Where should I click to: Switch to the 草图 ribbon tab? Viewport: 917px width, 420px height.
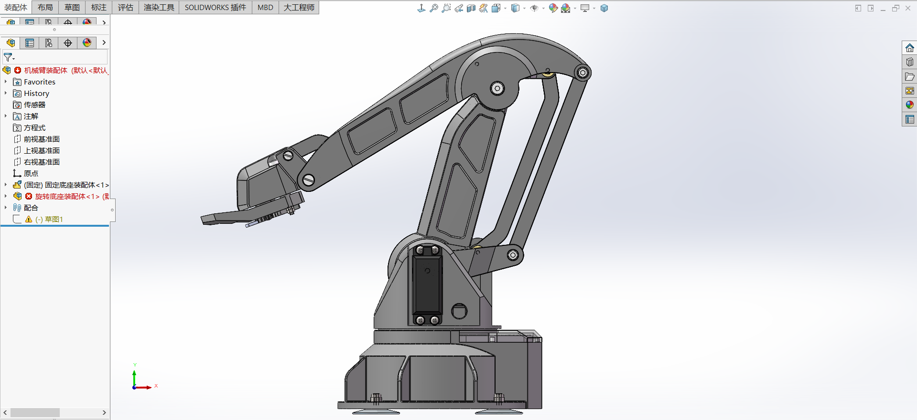[72, 7]
